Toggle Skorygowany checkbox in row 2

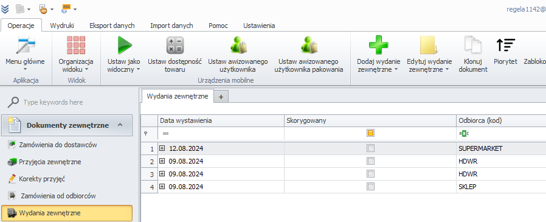(x=370, y=161)
